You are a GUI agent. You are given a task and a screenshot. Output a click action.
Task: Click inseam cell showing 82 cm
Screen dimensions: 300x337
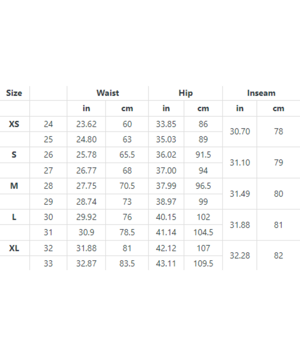pyautogui.click(x=278, y=256)
